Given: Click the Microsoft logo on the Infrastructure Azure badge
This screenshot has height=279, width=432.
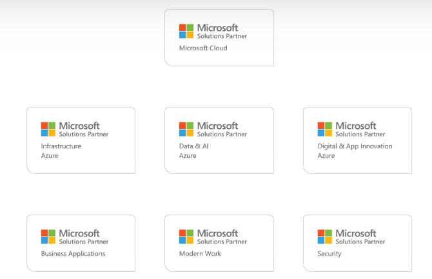Looking at the screenshot, I should 48,129.
